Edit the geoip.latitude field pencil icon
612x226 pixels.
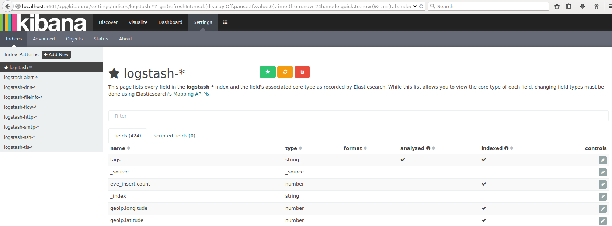coord(603,221)
